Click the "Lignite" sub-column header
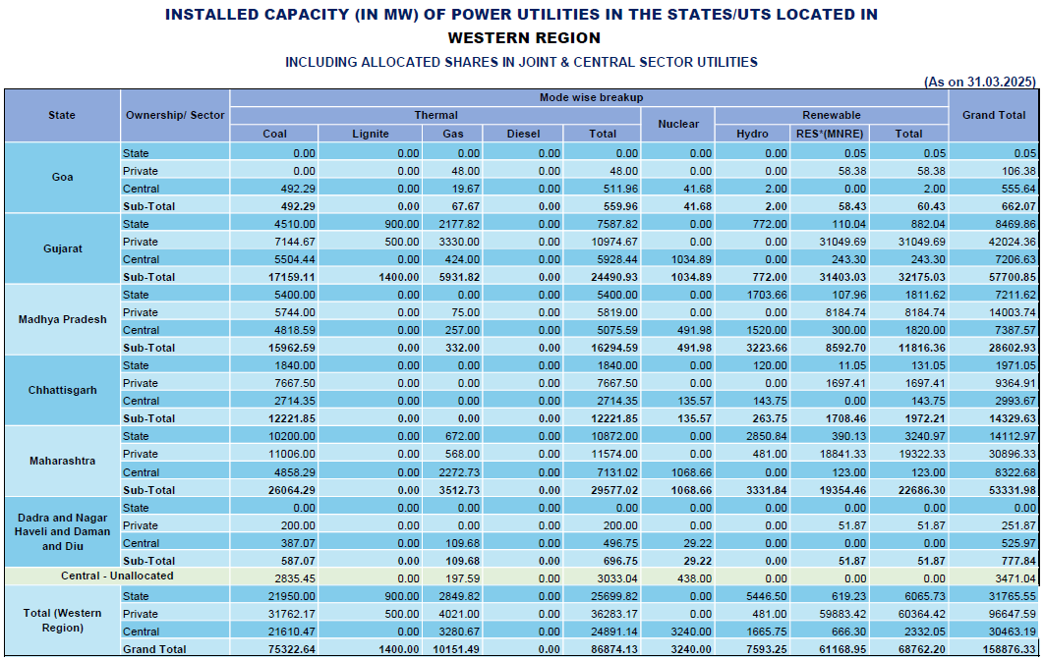 pos(370,134)
